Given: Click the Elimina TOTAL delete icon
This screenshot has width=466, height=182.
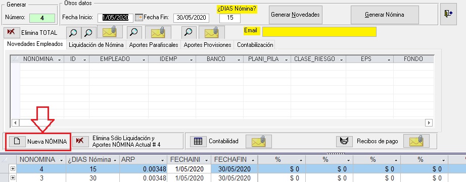Looking at the screenshot, I should (x=11, y=32).
